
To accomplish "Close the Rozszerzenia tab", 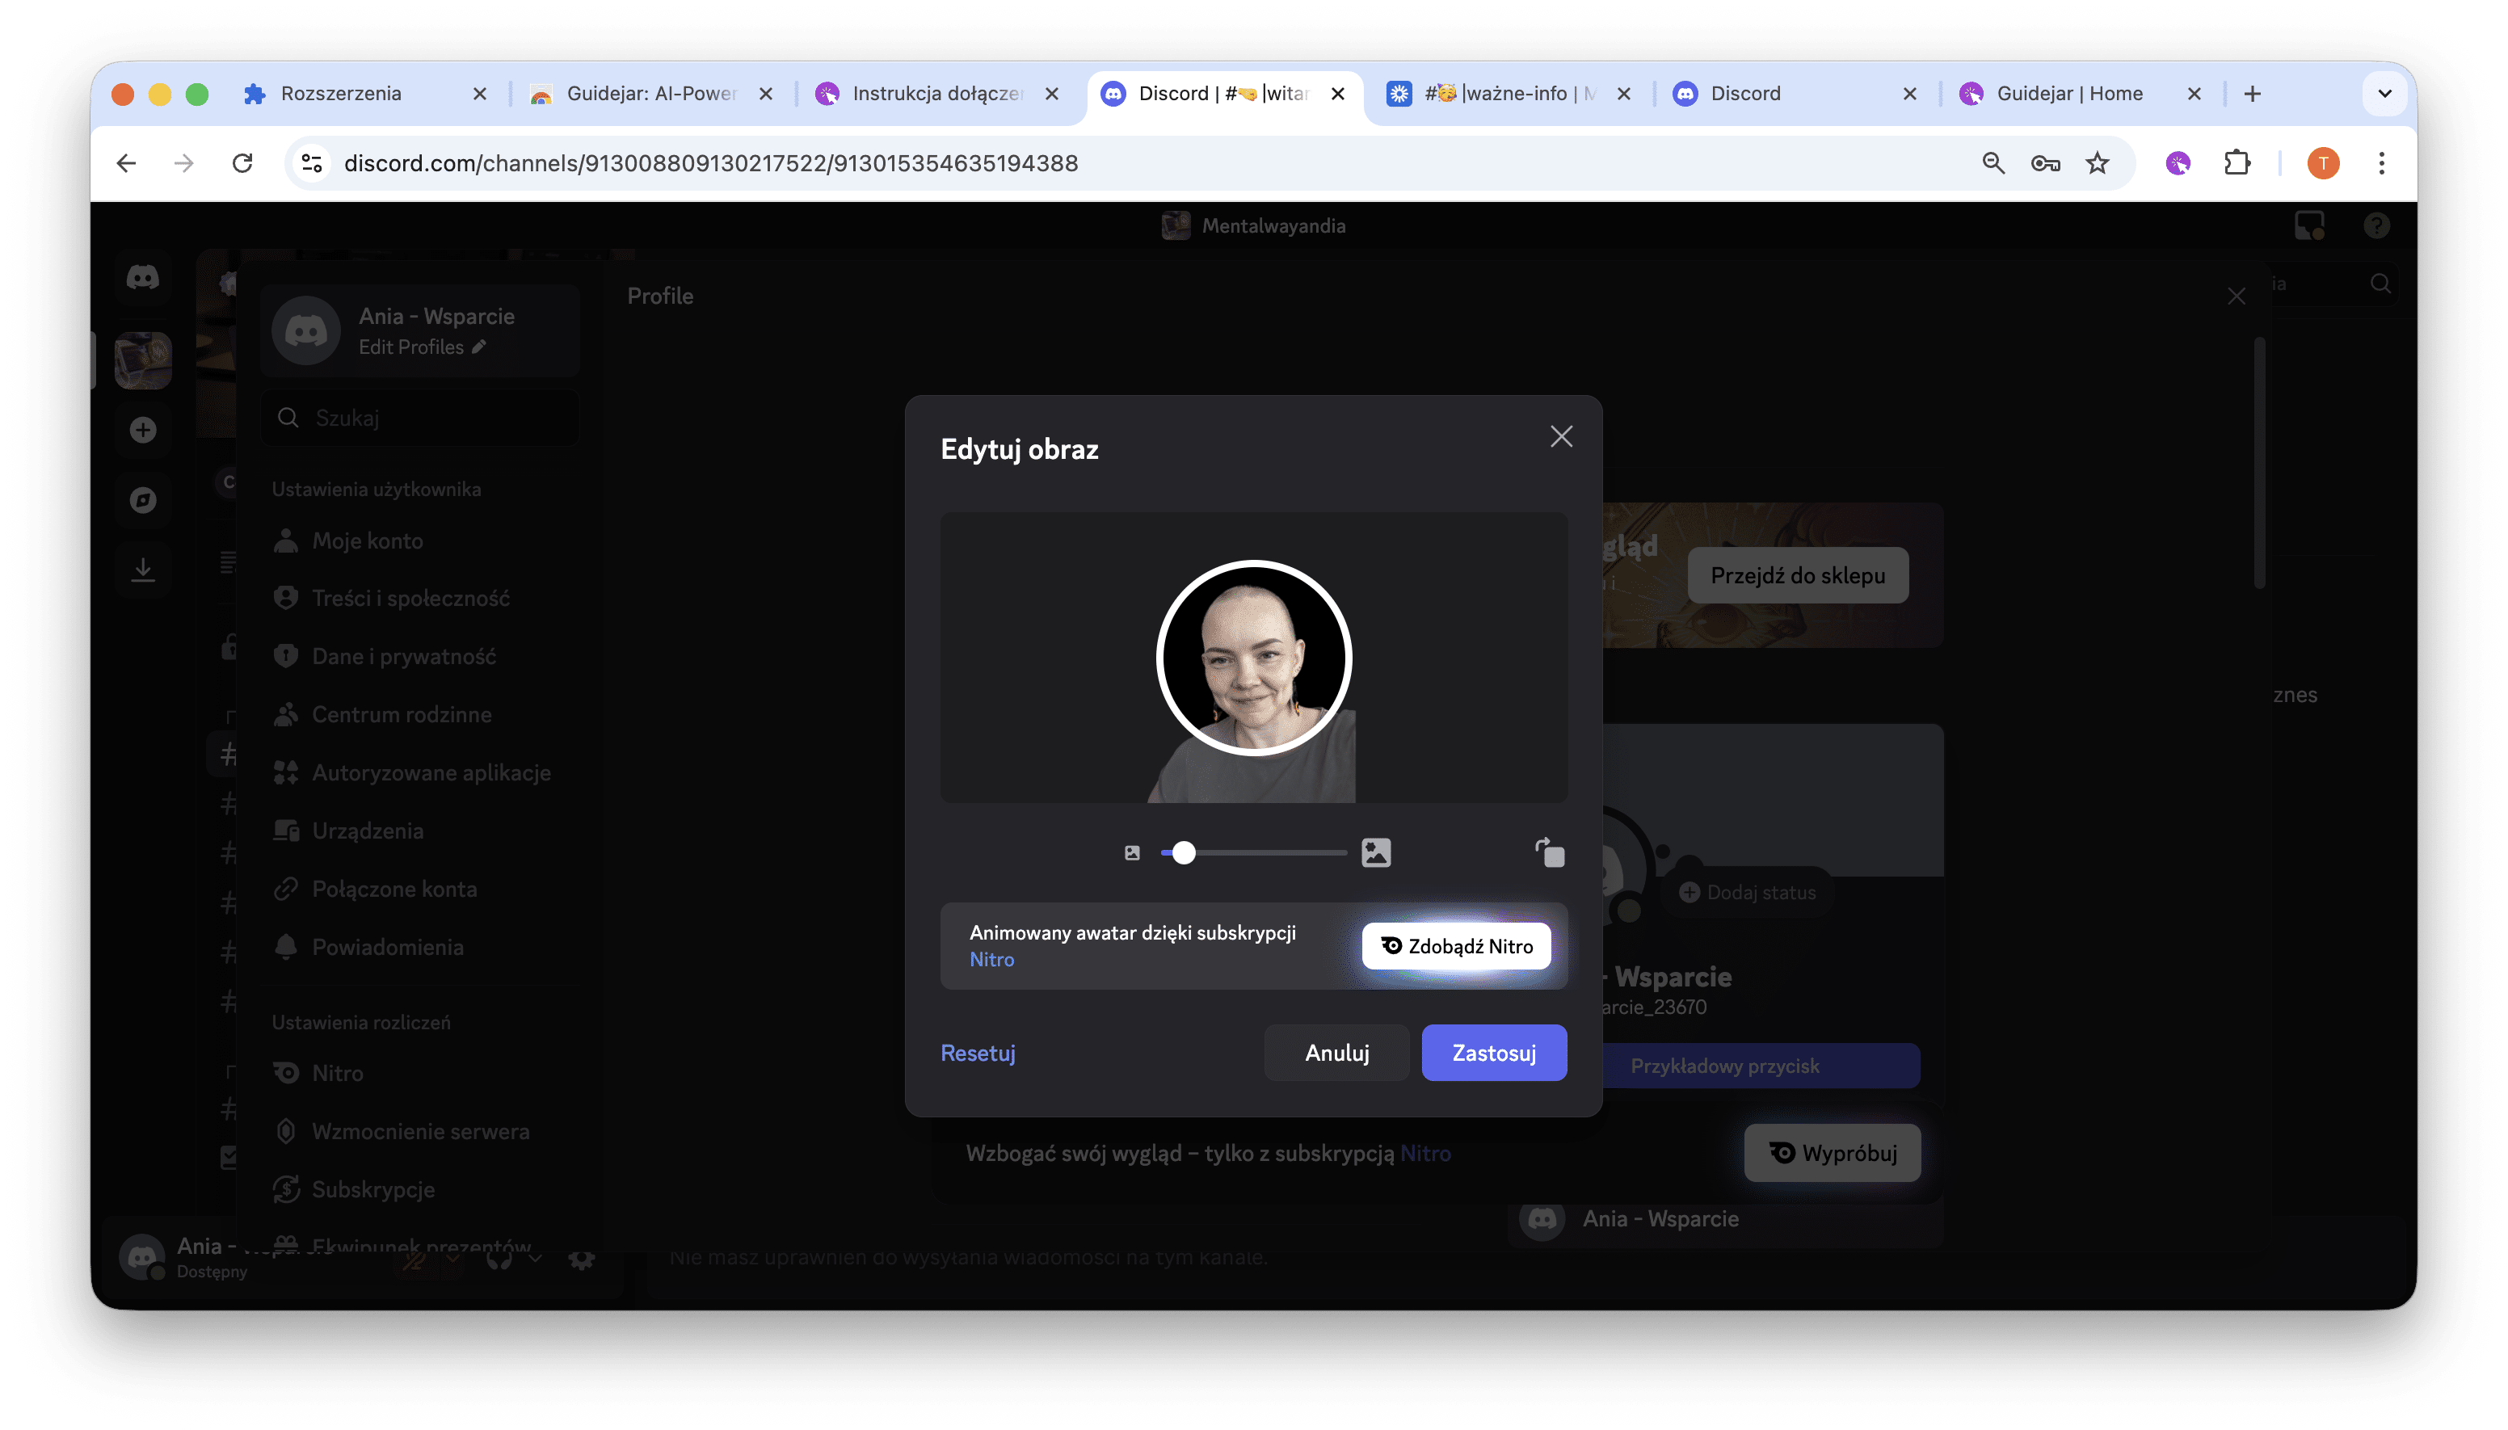I will pyautogui.click(x=479, y=93).
